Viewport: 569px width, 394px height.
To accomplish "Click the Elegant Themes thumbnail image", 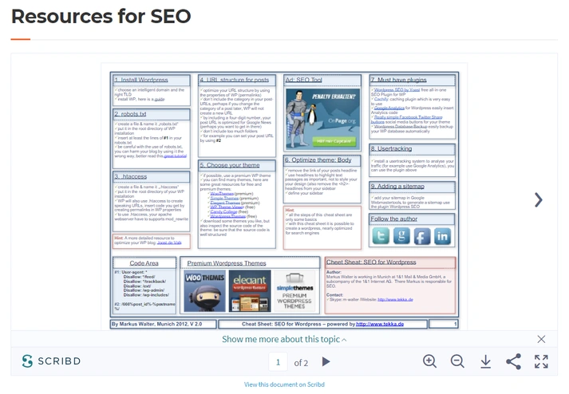I will click(249, 290).
